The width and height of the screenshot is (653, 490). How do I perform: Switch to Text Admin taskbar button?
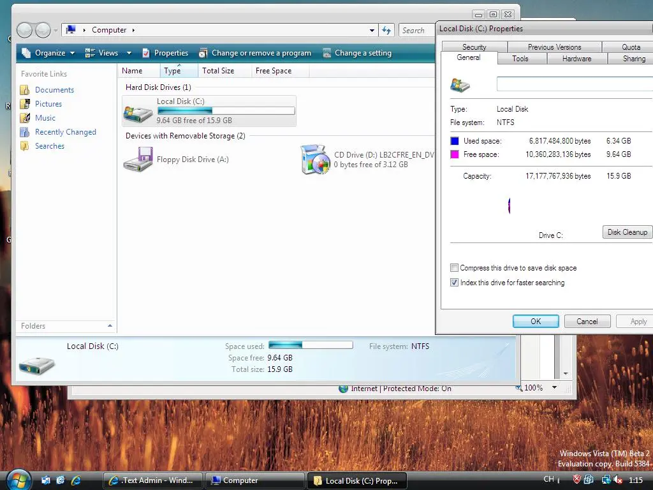tap(153, 480)
